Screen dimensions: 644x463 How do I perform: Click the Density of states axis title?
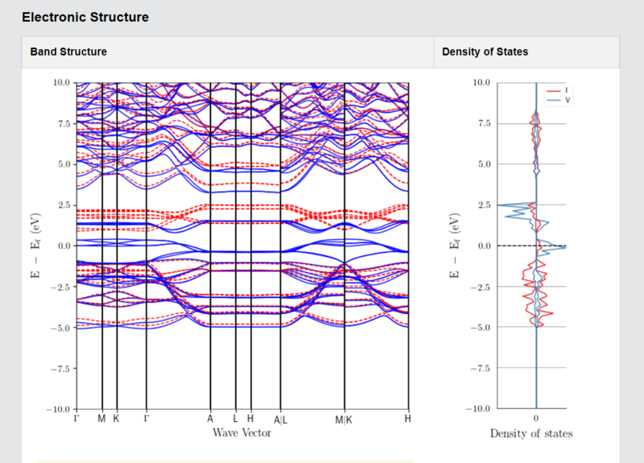(x=531, y=433)
